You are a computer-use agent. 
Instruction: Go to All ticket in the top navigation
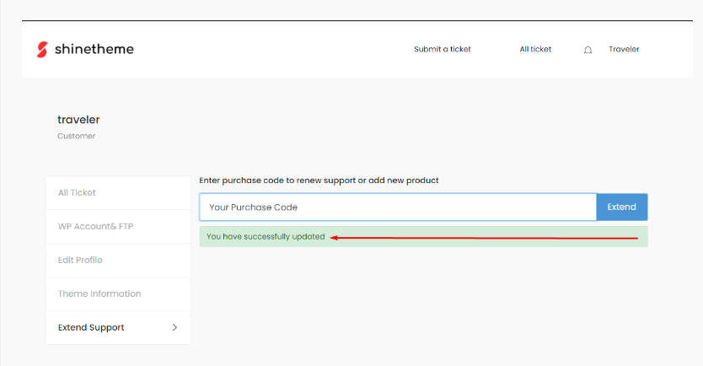(535, 50)
